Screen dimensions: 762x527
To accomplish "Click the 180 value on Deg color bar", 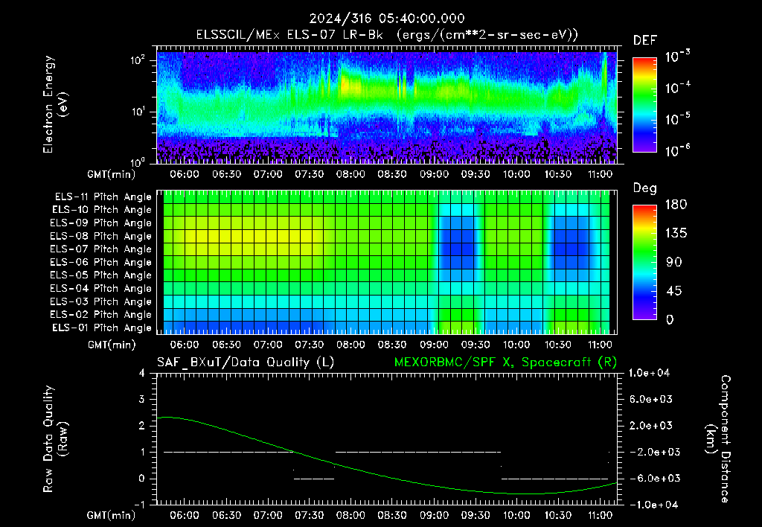I will (676, 205).
